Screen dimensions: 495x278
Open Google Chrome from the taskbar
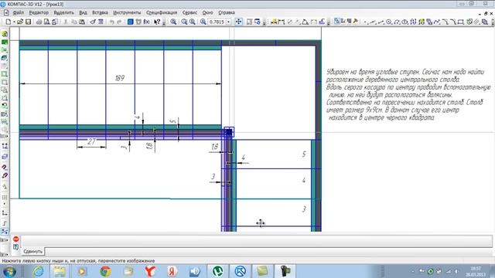(x=105, y=271)
